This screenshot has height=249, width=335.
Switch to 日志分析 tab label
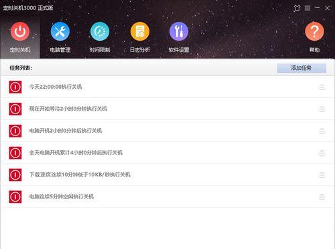click(140, 50)
